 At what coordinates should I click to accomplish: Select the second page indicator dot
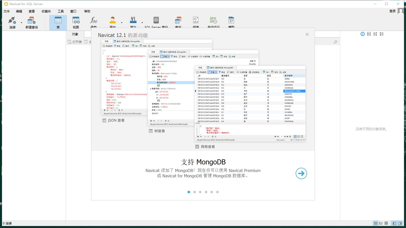[x=195, y=192]
